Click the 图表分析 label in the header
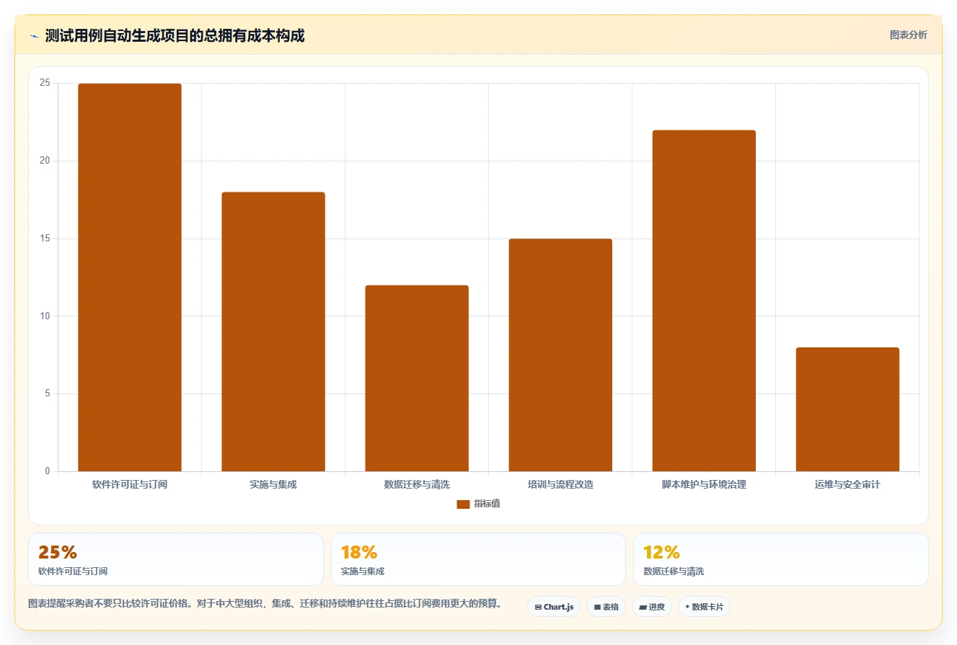Screen dimensions: 957x645 coord(908,35)
